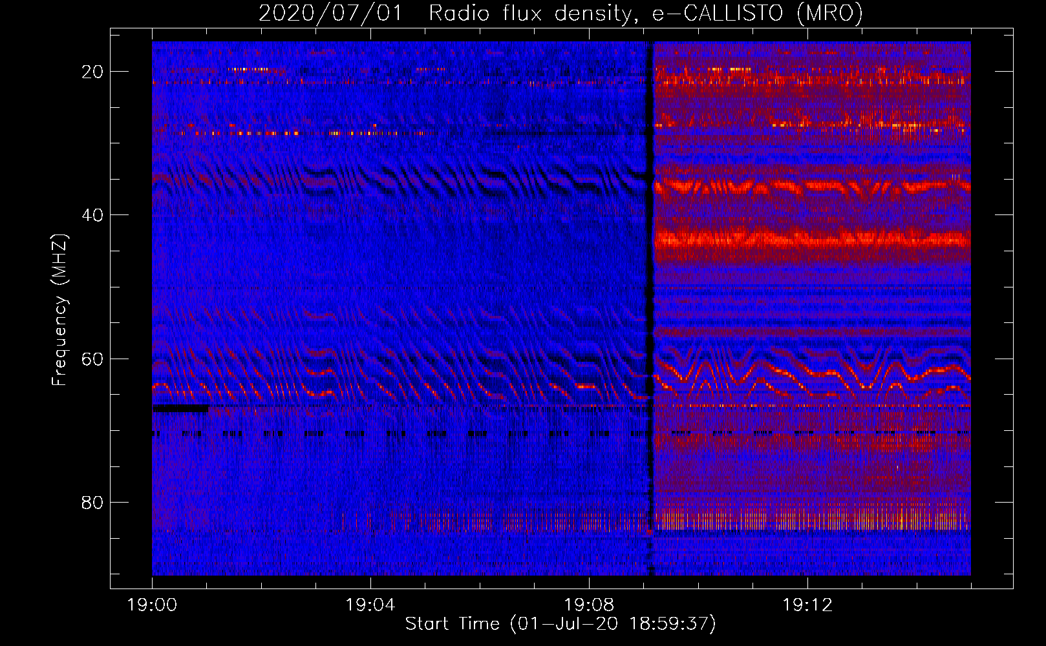Click the "Start Time (01-Jul-20 18:59:37)" label
1046x646 pixels.
(x=560, y=624)
